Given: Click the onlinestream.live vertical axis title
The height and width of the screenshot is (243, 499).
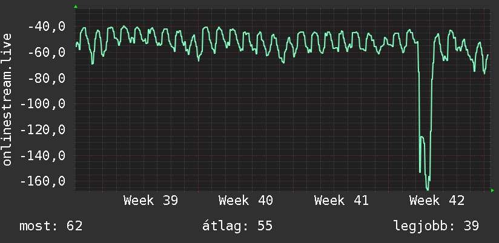Looking at the screenshot, I should (7, 99).
